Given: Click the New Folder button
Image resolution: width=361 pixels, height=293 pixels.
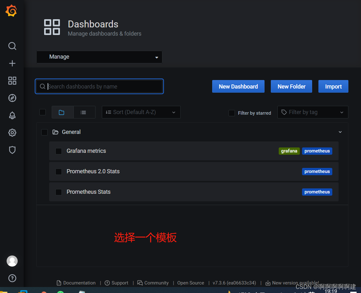Looking at the screenshot, I should [x=291, y=86].
